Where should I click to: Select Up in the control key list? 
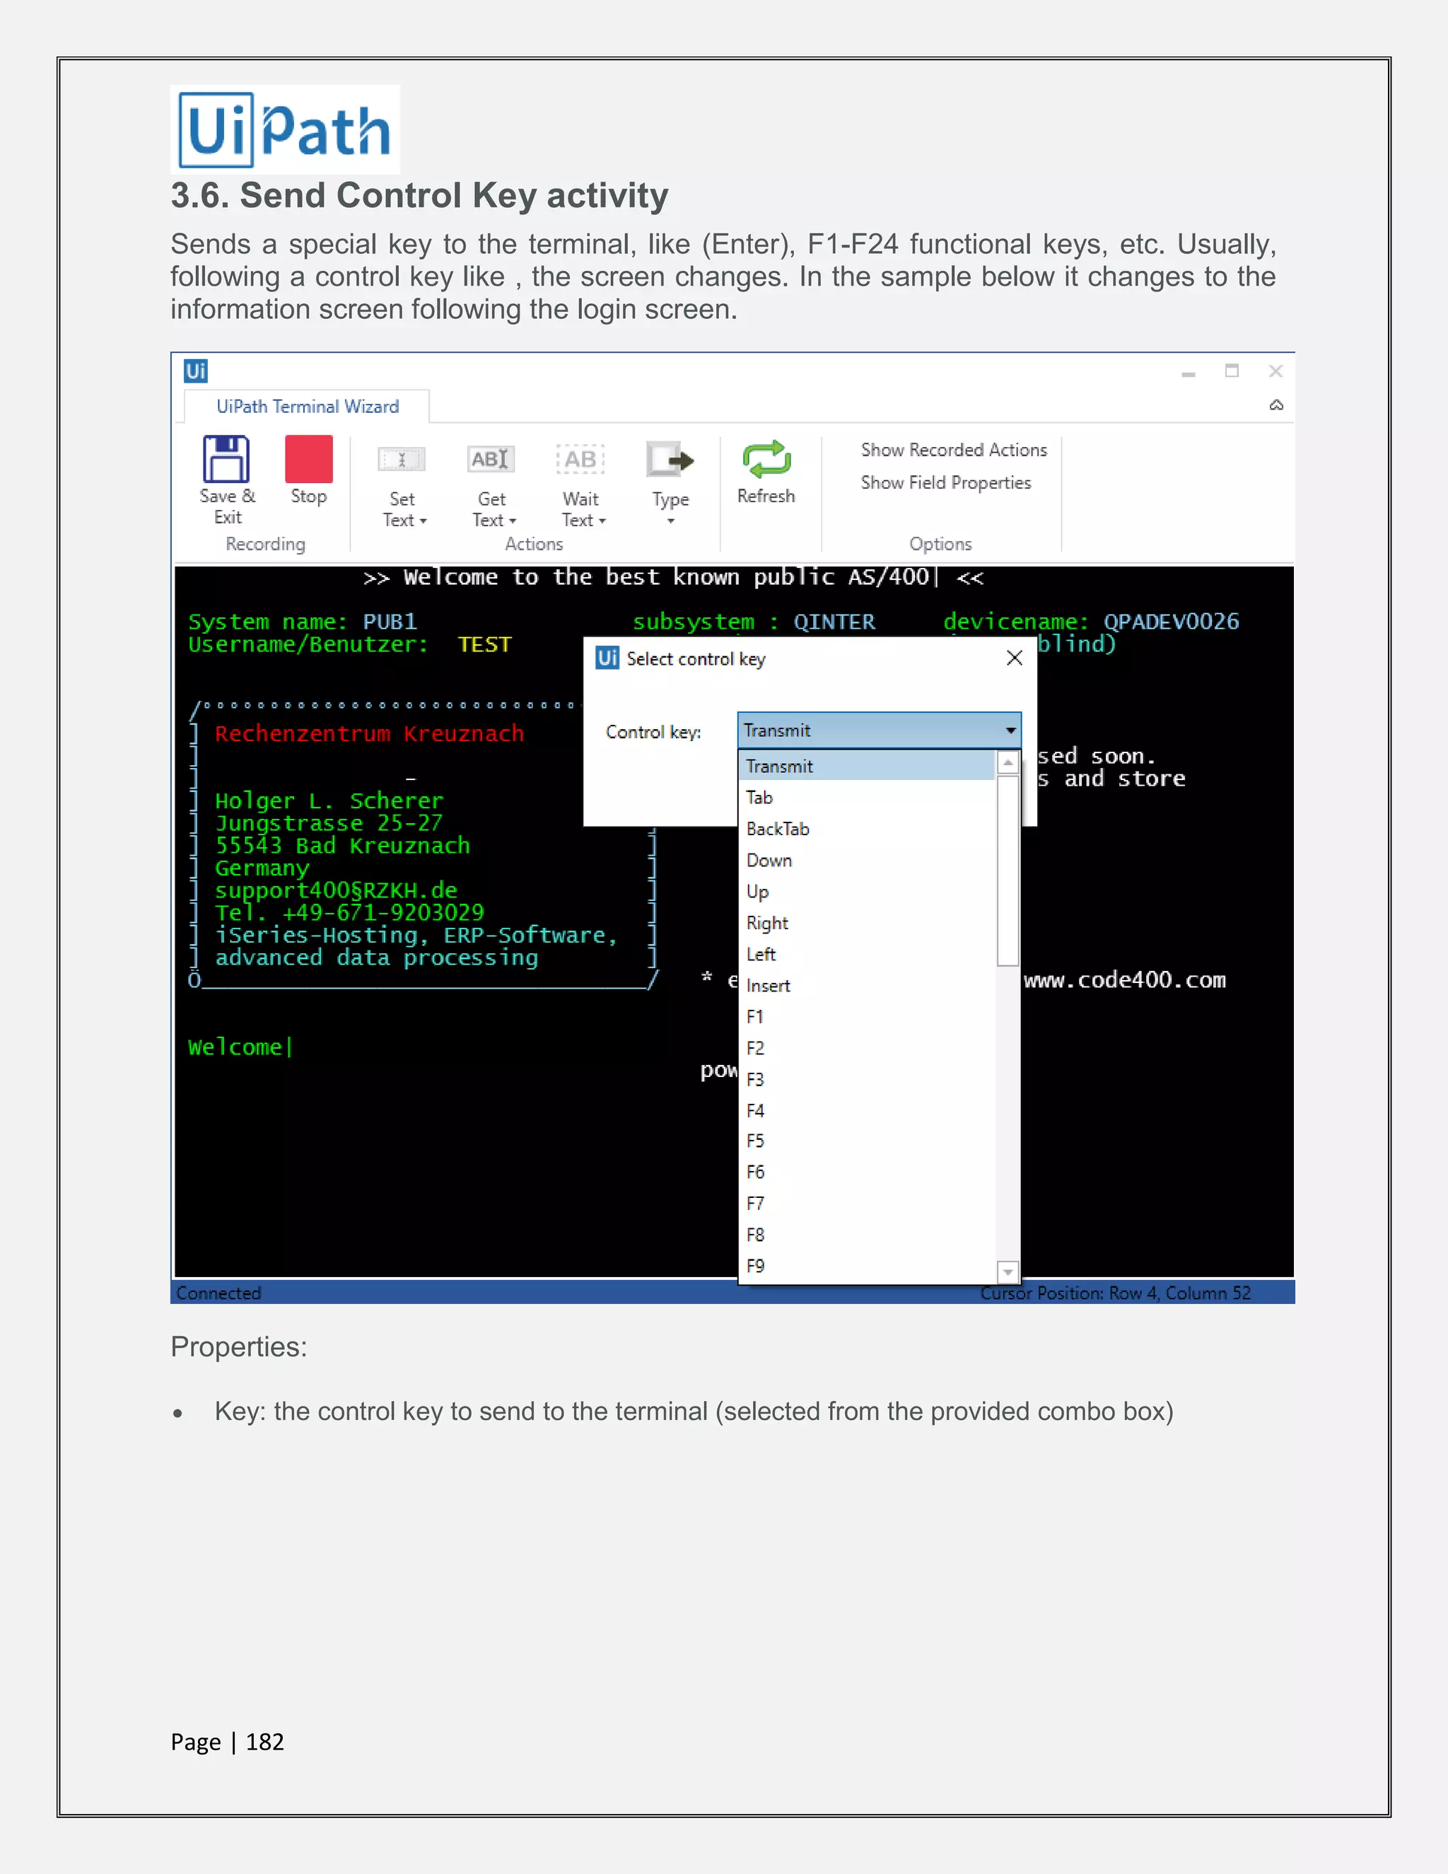866,892
